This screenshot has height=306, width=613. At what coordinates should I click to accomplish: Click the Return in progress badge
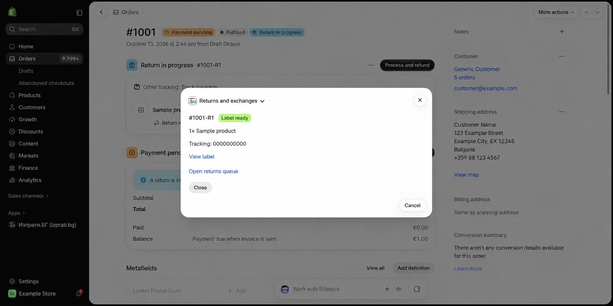(277, 32)
